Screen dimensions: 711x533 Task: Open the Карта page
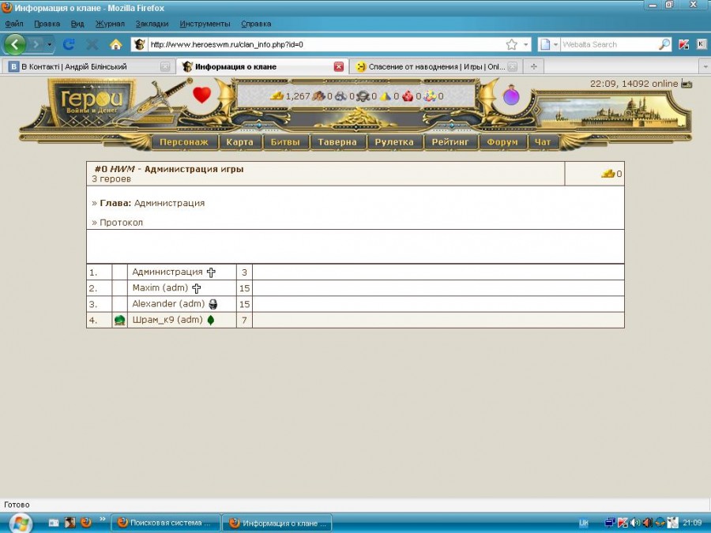click(x=240, y=142)
